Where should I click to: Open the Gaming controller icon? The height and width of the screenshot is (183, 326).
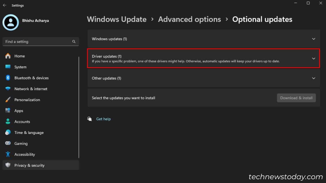pos(8,143)
